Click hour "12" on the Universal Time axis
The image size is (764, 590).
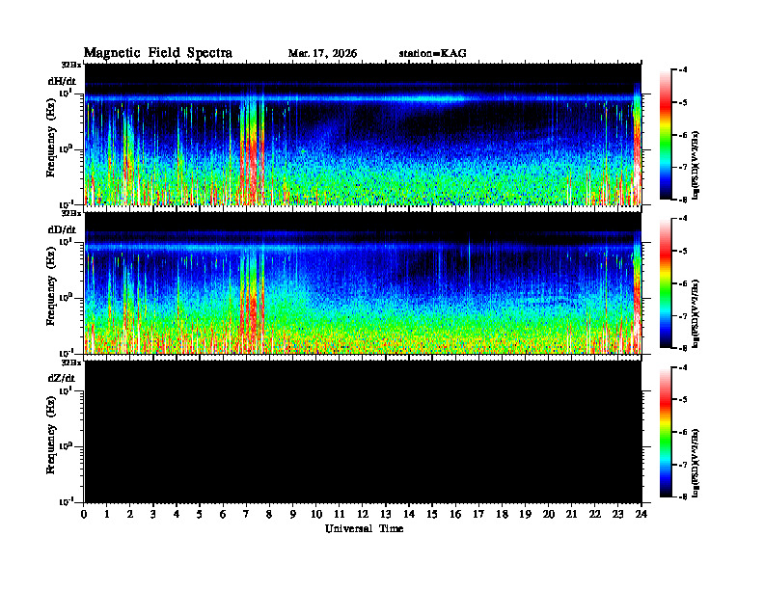(x=363, y=515)
